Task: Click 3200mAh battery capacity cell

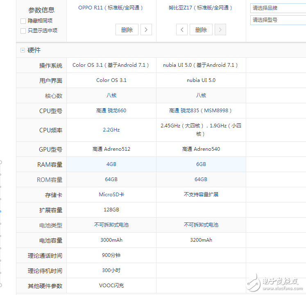Action: pyautogui.click(x=201, y=240)
